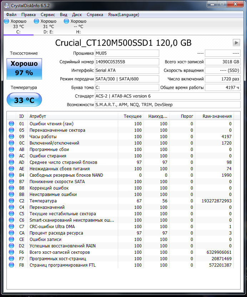Click status orb for F6 хост-записей секторов
This screenshot has height=297, width=247.
[x=11, y=252]
